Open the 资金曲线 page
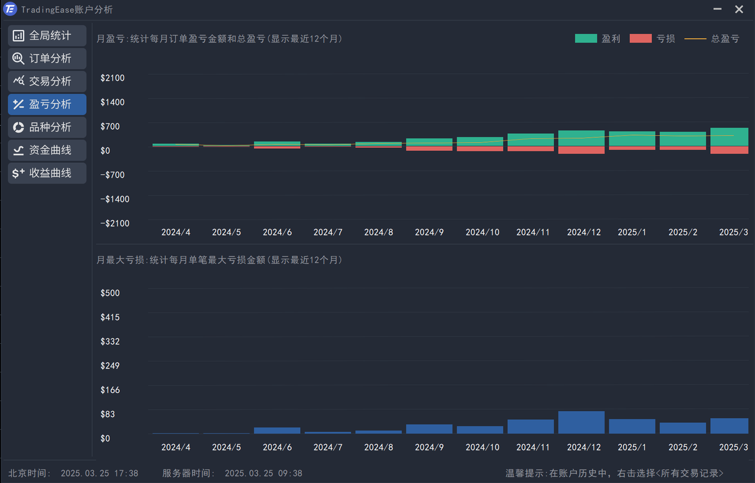This screenshot has width=755, height=483. pyautogui.click(x=50, y=150)
